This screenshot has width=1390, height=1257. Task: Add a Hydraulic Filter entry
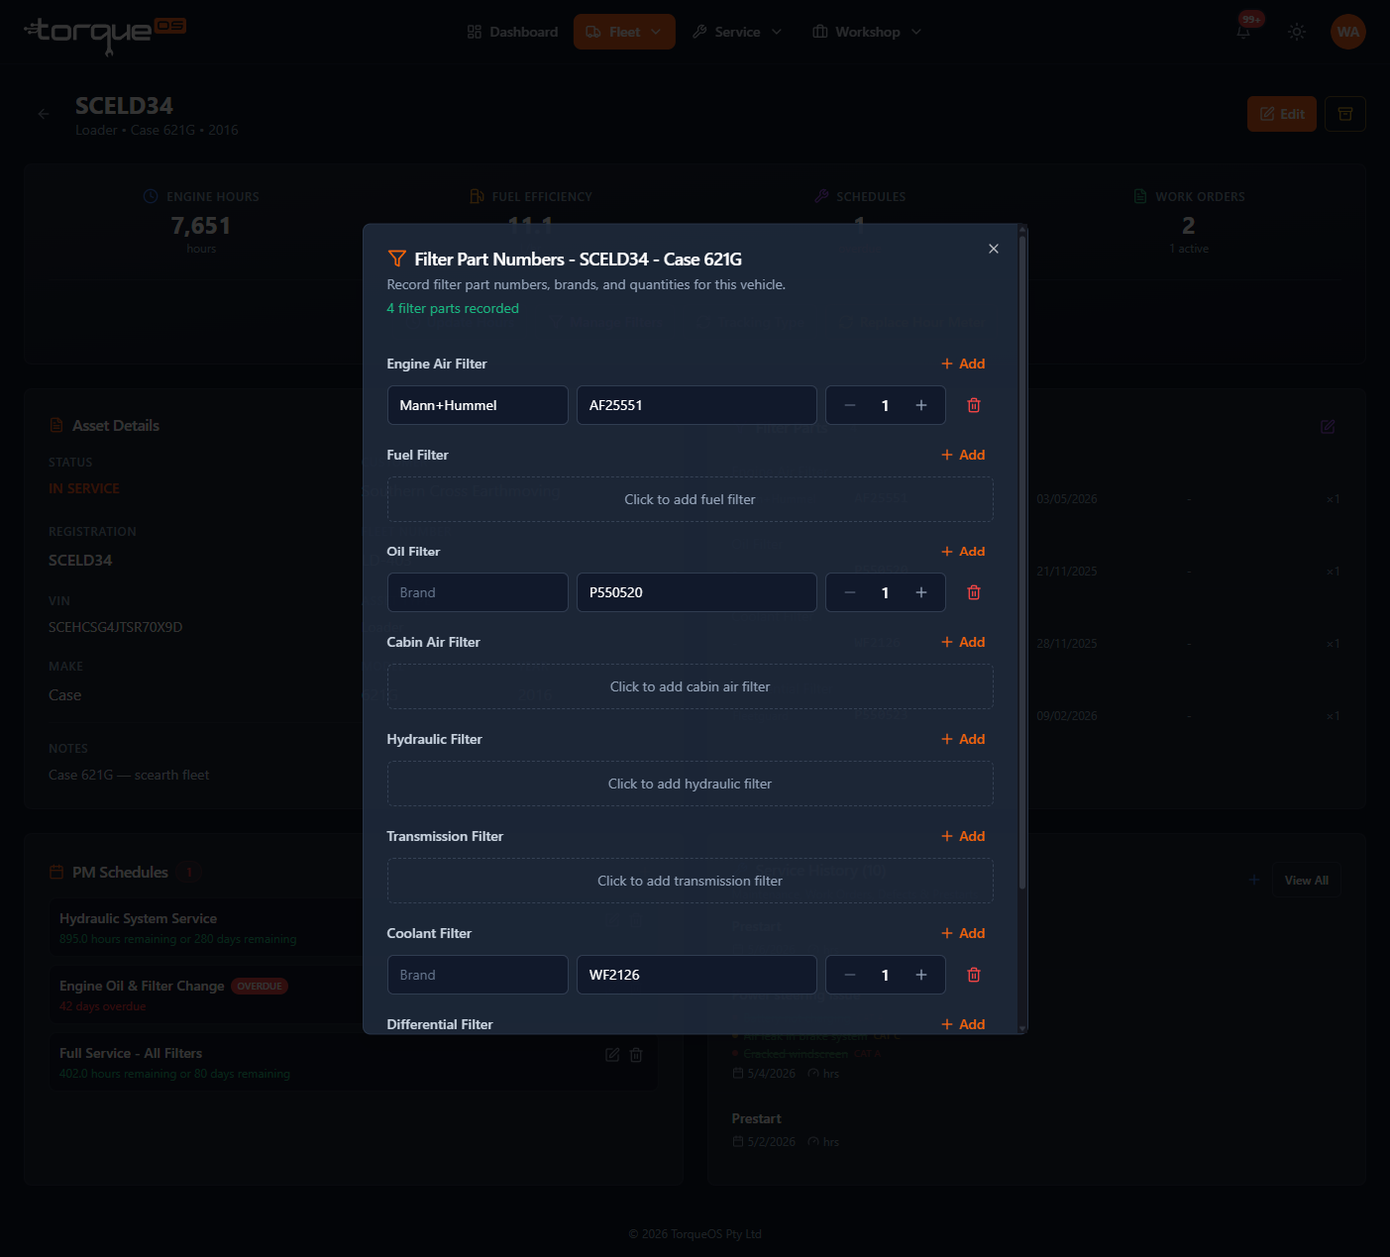963,739
